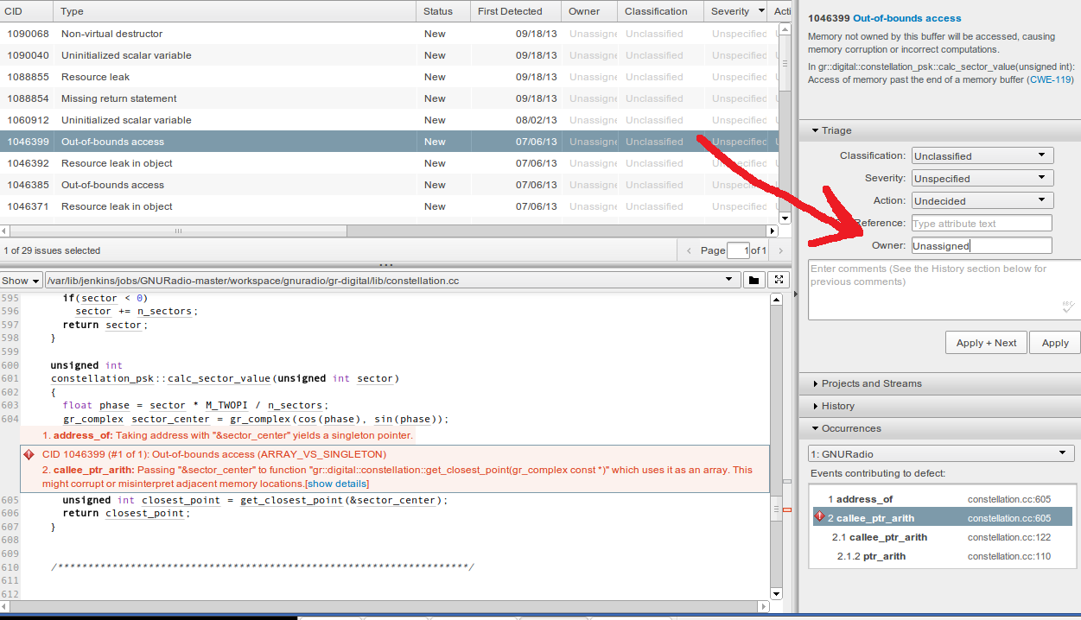Collapse the Triage section

point(830,130)
